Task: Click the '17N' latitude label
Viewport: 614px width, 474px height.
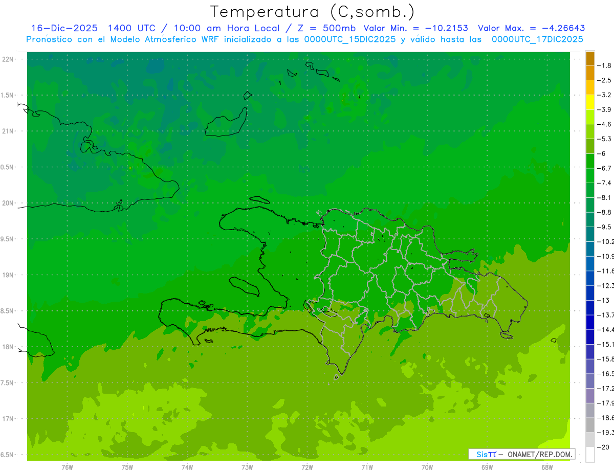Action: point(9,419)
